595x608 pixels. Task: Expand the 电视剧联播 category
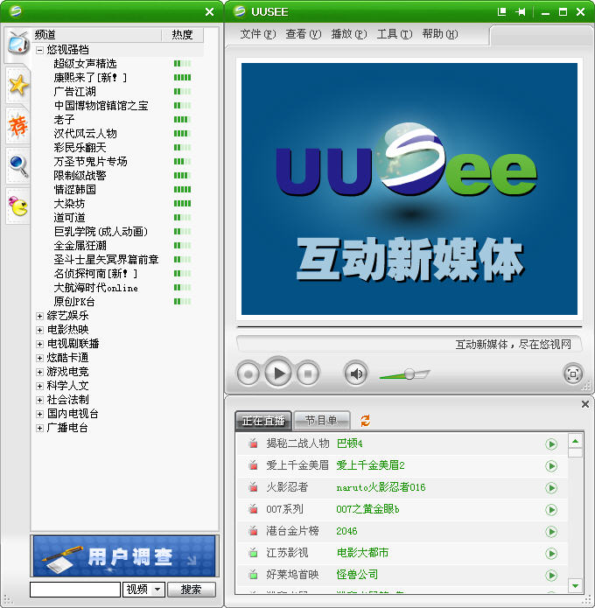pos(39,344)
